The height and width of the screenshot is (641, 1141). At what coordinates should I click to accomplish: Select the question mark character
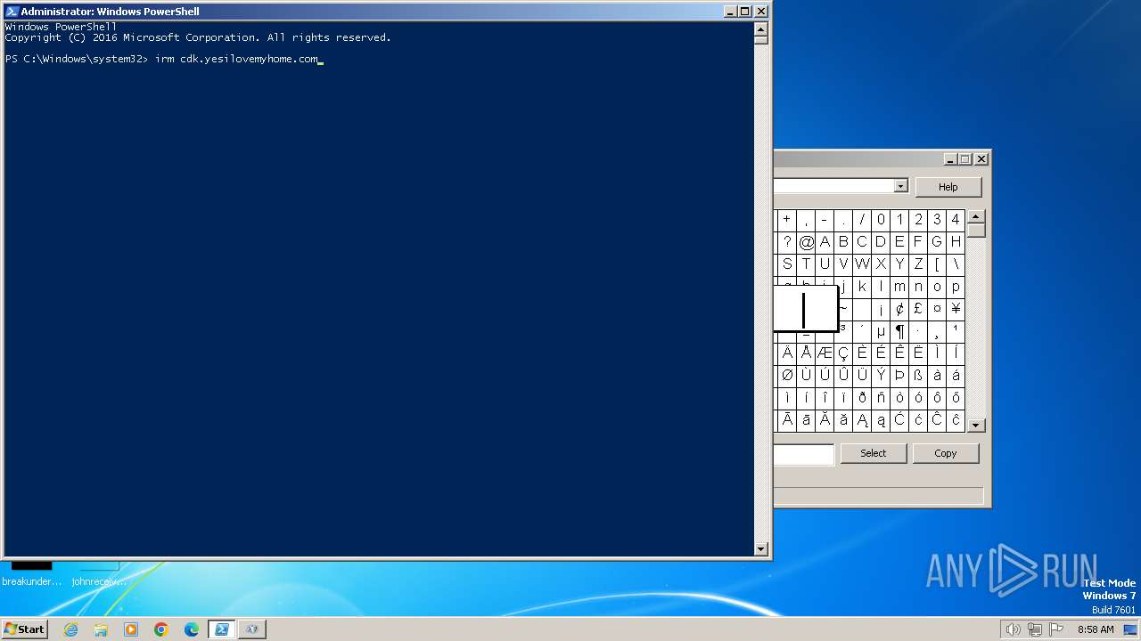(x=787, y=241)
